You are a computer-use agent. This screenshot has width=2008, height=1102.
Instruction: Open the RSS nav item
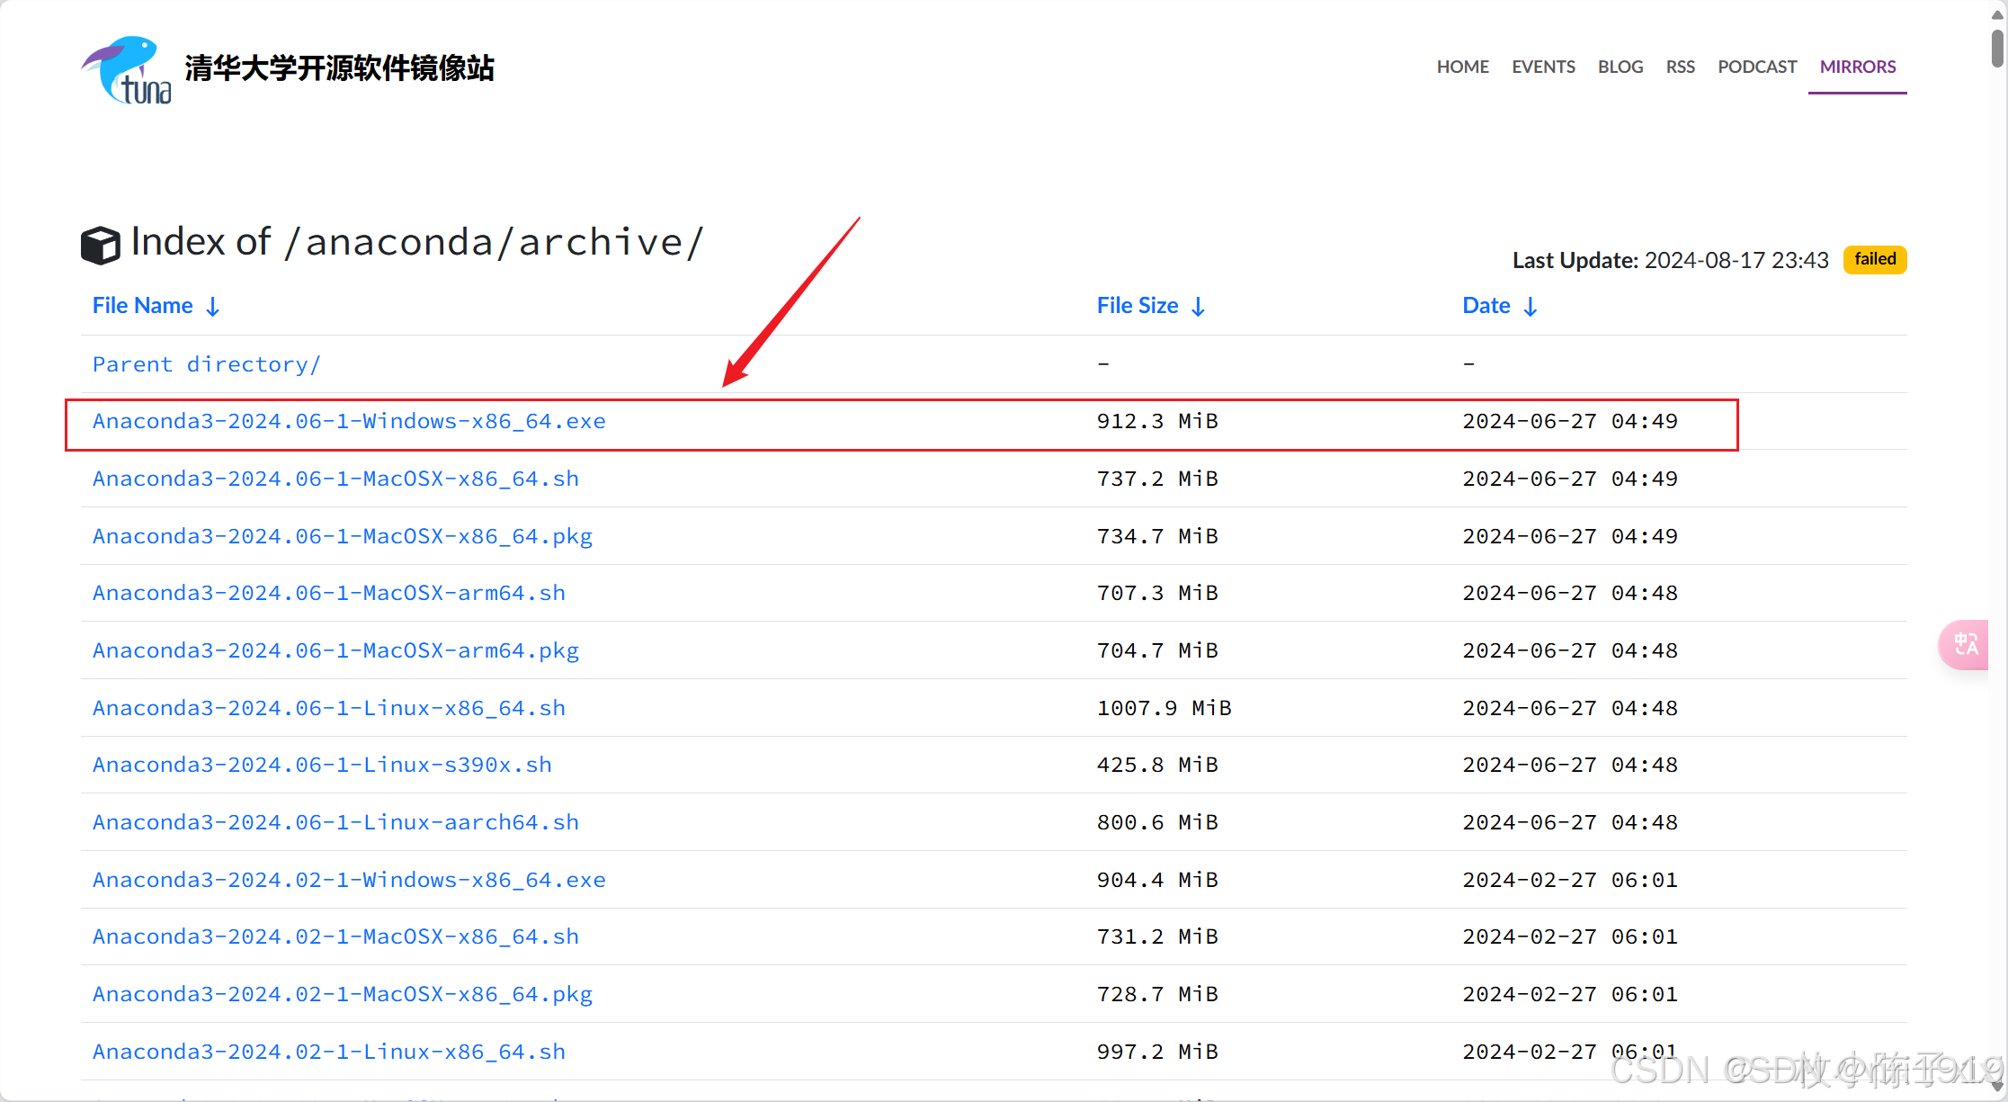pyautogui.click(x=1680, y=67)
